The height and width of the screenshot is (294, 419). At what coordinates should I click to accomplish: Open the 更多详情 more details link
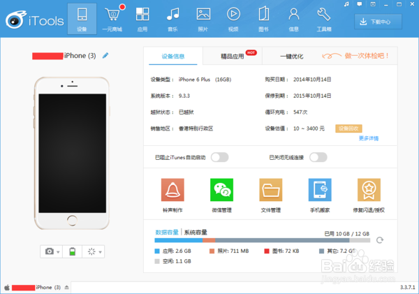[x=369, y=138]
